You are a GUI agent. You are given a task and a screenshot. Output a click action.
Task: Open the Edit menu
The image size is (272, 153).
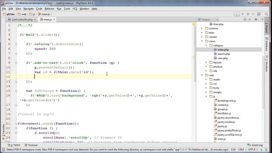[x=11, y=8]
